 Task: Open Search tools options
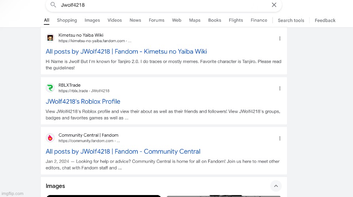291,20
